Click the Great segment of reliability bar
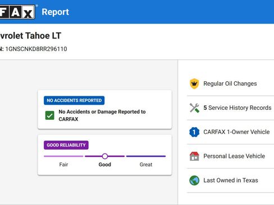The image size is (274, 205). pos(146,156)
